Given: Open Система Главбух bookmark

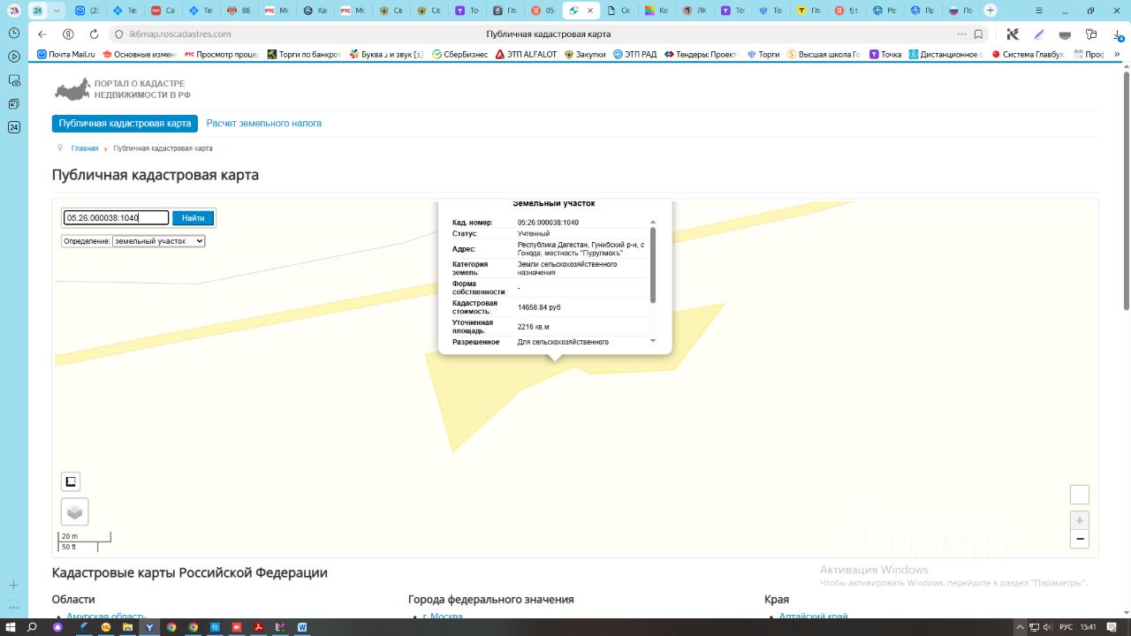Looking at the screenshot, I should [1029, 55].
